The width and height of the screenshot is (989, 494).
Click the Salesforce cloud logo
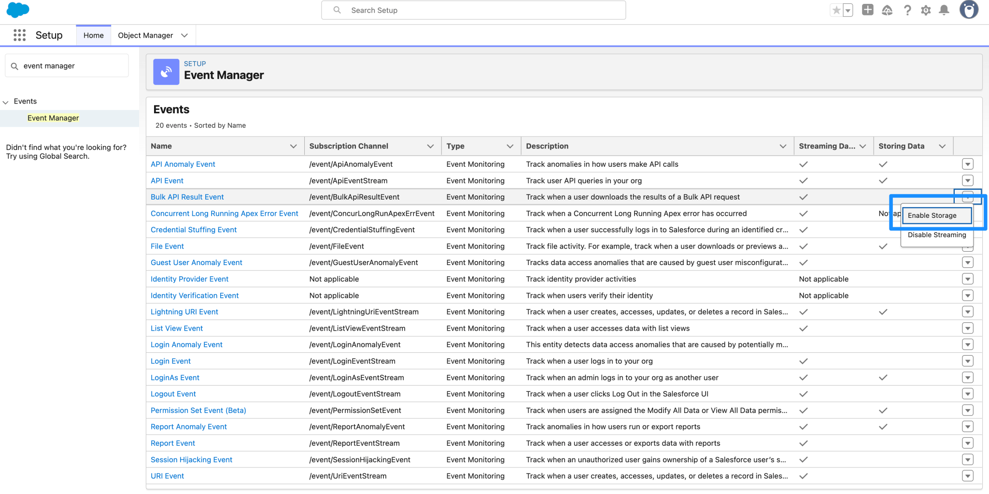[x=17, y=10]
